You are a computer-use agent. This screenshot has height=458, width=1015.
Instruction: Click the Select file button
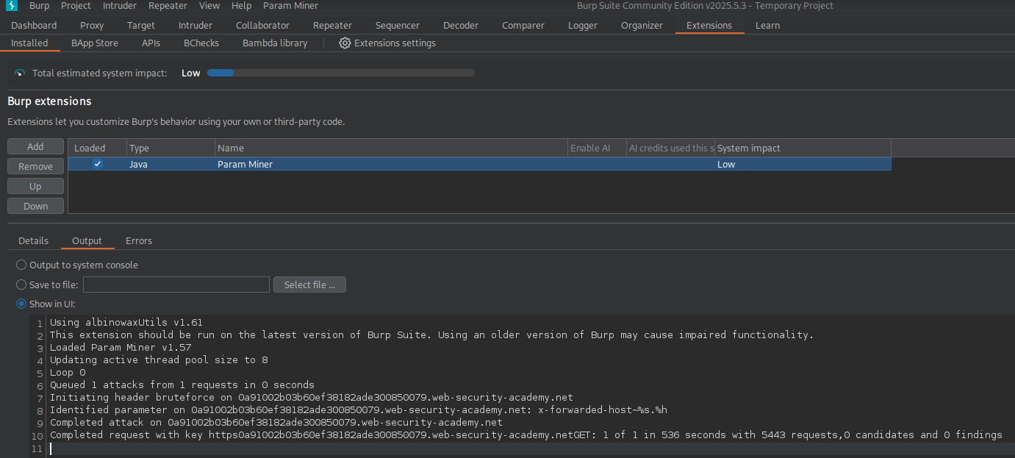pos(309,285)
